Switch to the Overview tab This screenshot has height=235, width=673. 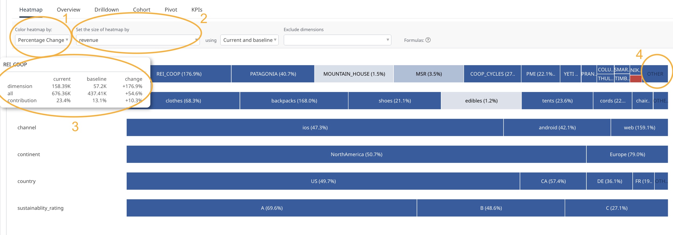coord(68,10)
